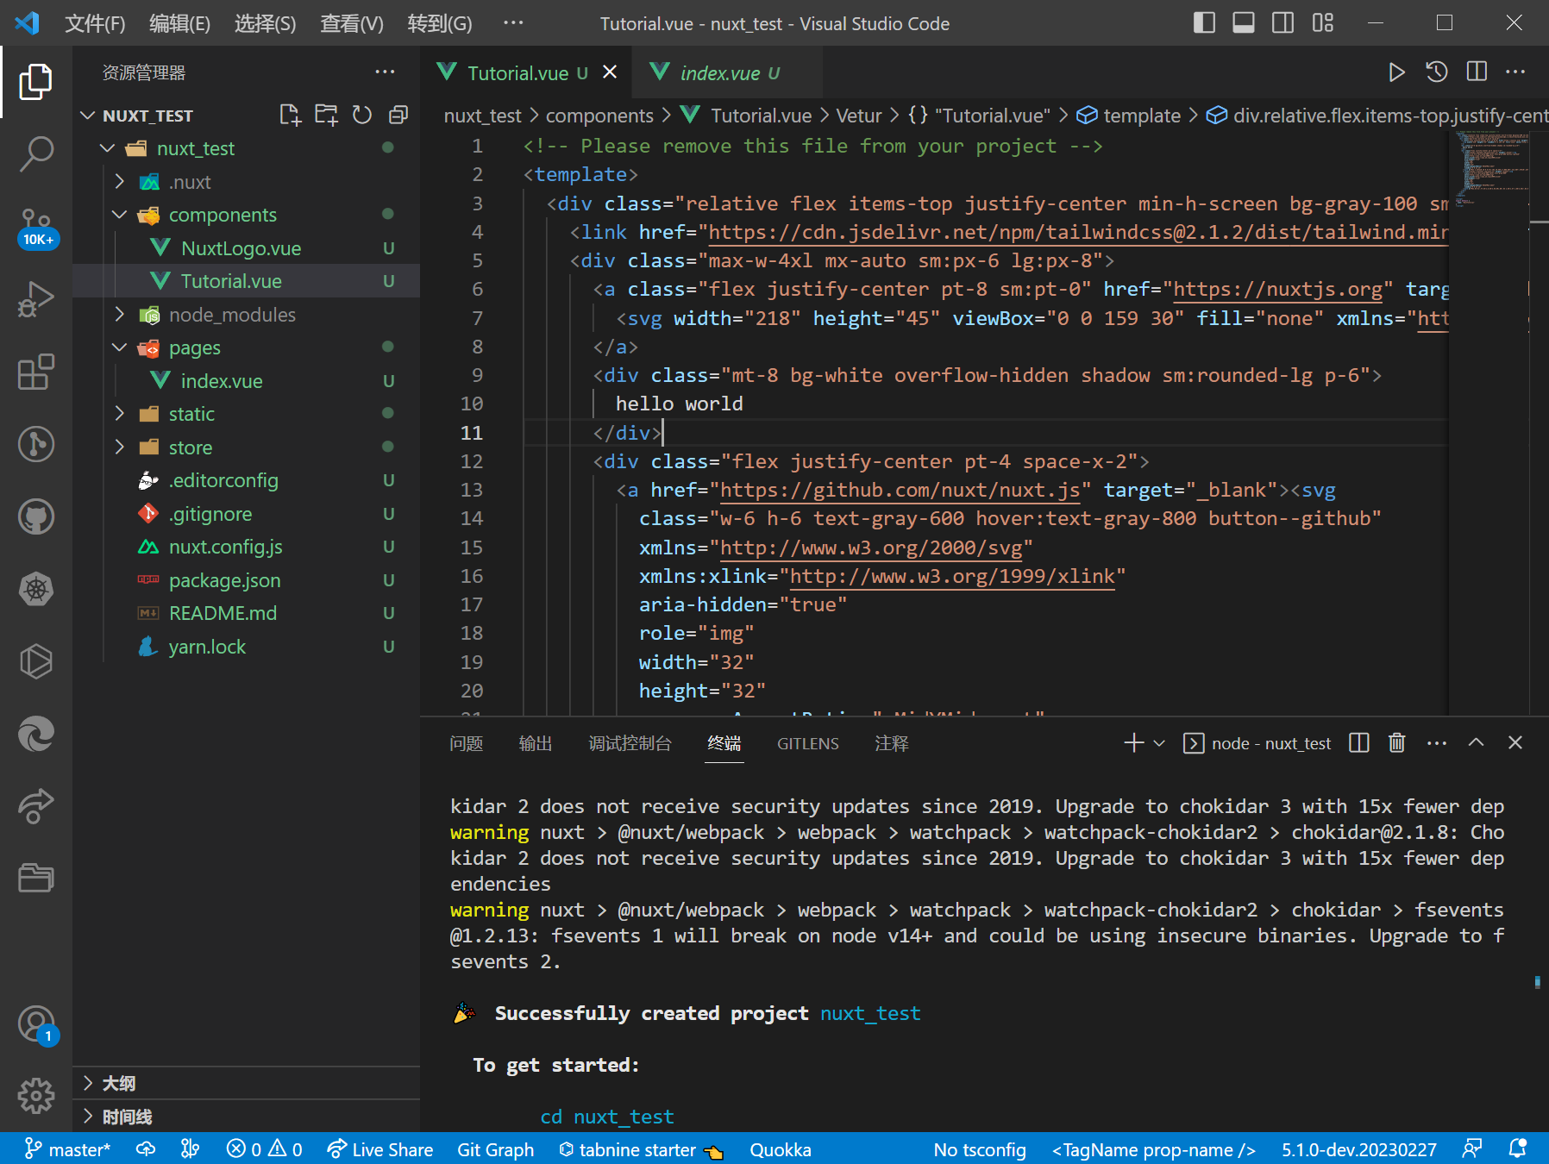The height and width of the screenshot is (1164, 1549).
Task: Close the Tutorial.vue editor tab
Action: (x=610, y=72)
